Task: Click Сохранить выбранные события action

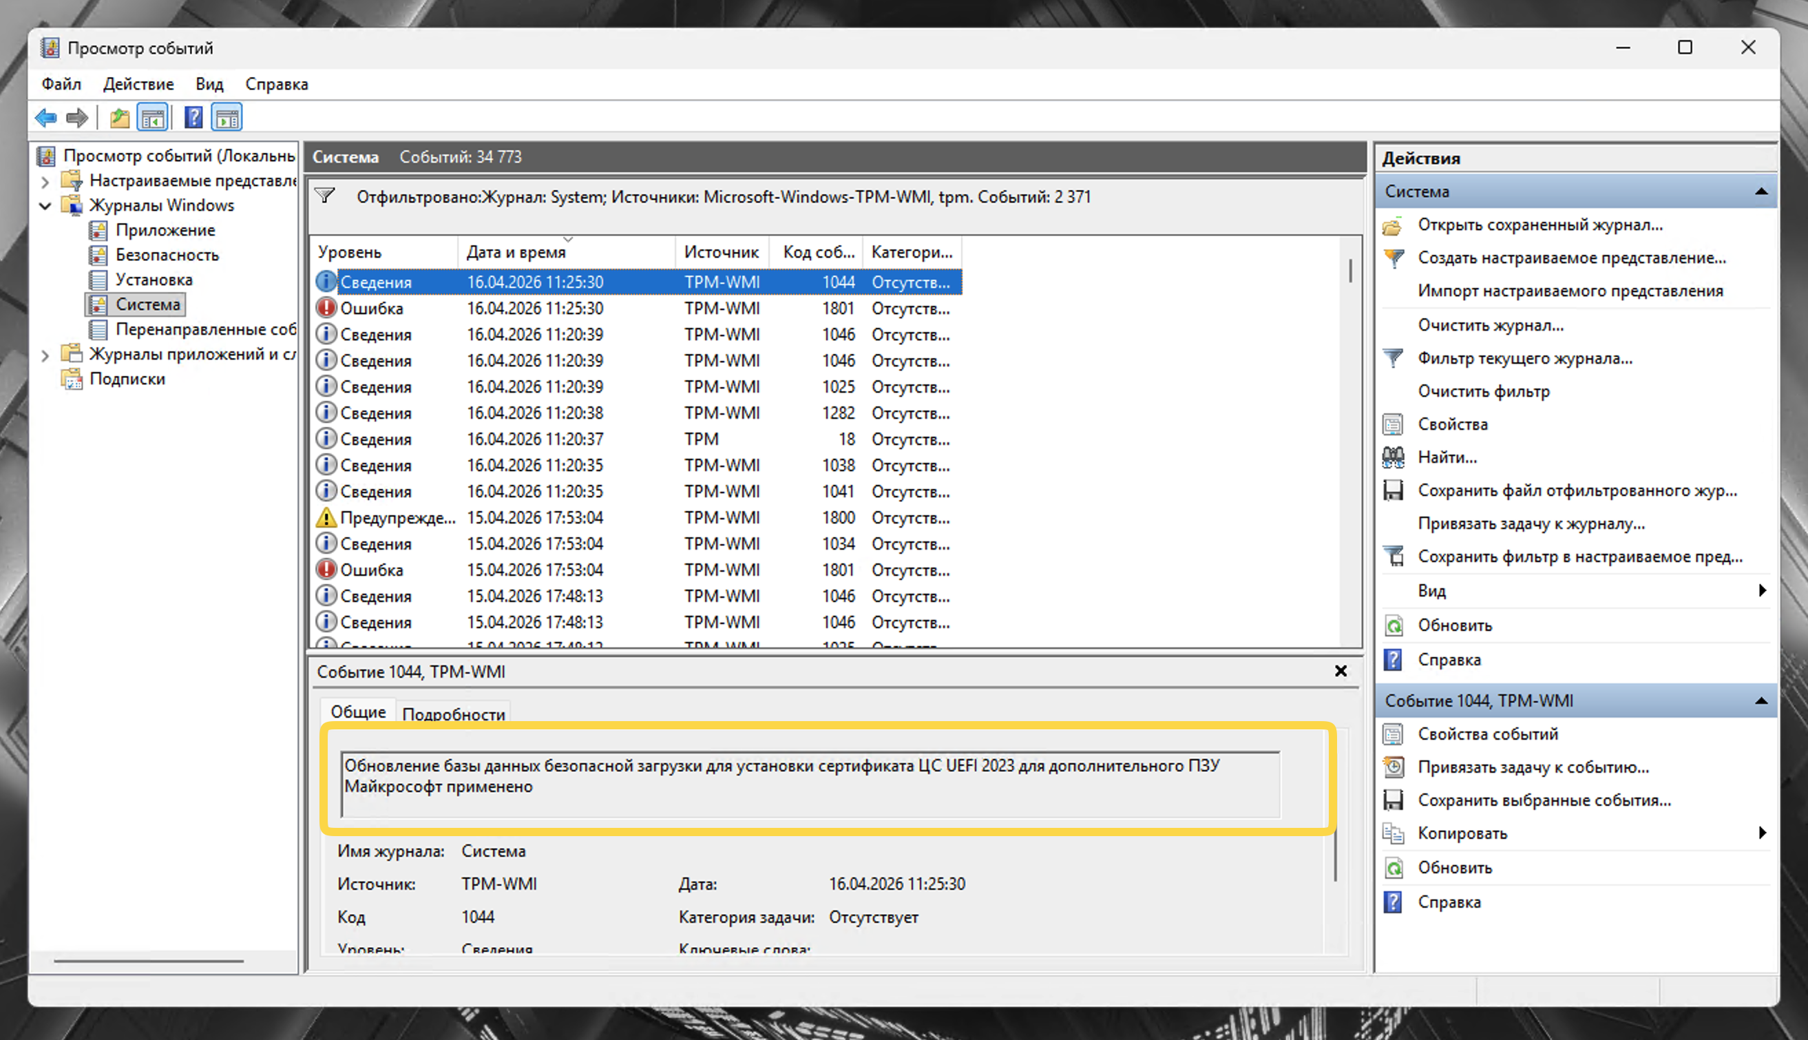Action: 1544,801
